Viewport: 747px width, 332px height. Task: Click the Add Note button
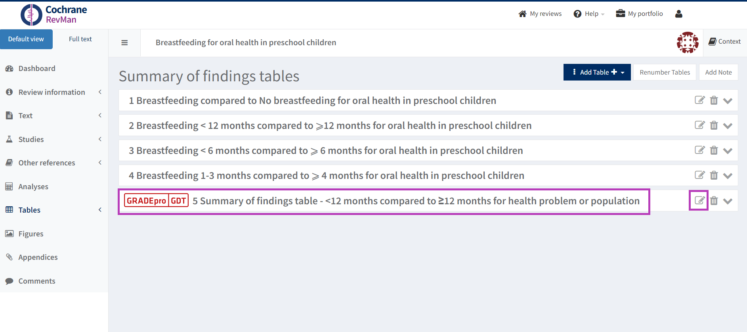click(x=718, y=72)
